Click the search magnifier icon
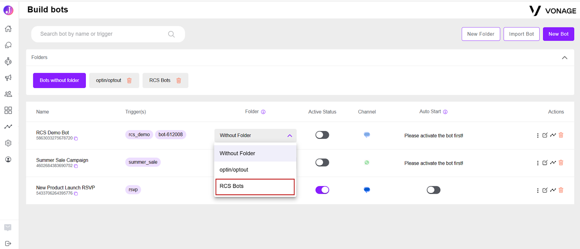This screenshot has width=580, height=249. click(171, 34)
